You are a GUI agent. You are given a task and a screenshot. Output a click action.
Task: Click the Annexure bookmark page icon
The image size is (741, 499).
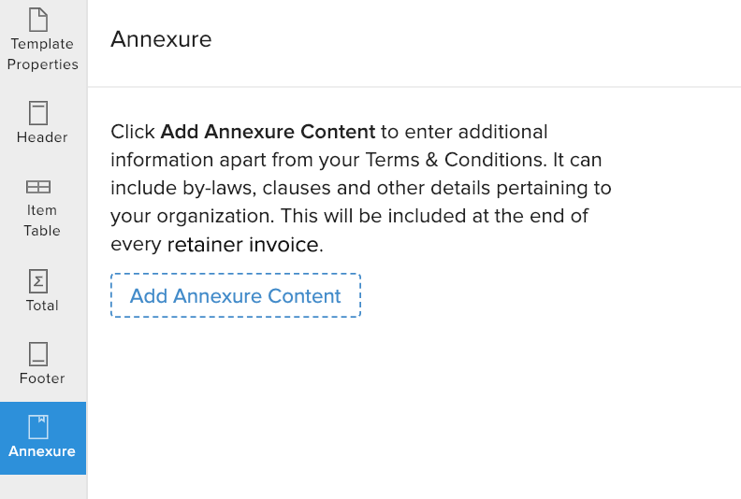point(38,427)
